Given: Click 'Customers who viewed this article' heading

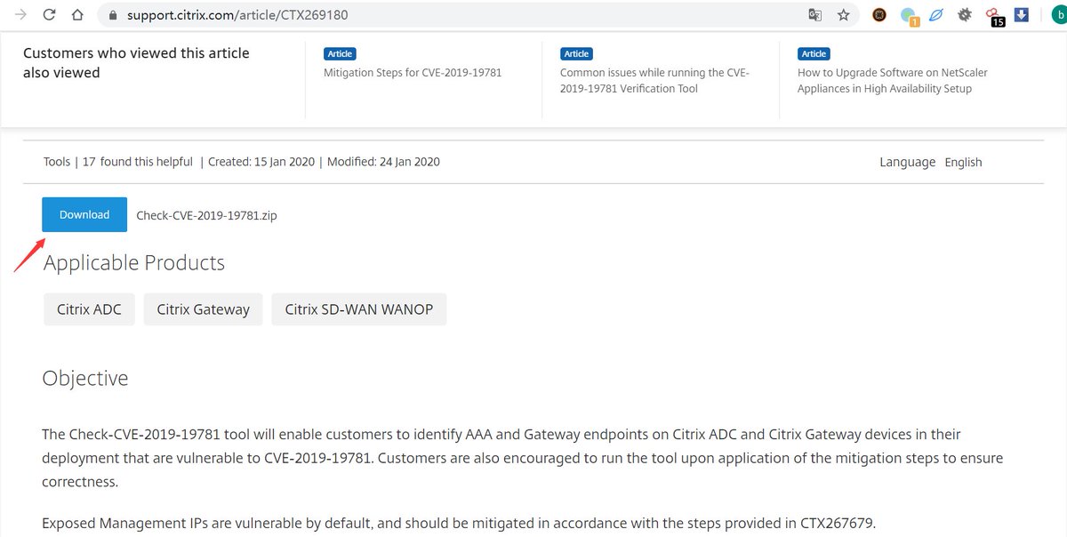Looking at the screenshot, I should 136,63.
